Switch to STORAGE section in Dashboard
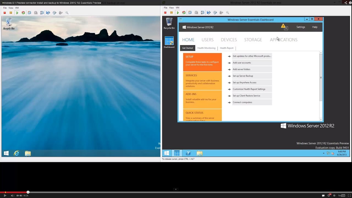 point(253,40)
